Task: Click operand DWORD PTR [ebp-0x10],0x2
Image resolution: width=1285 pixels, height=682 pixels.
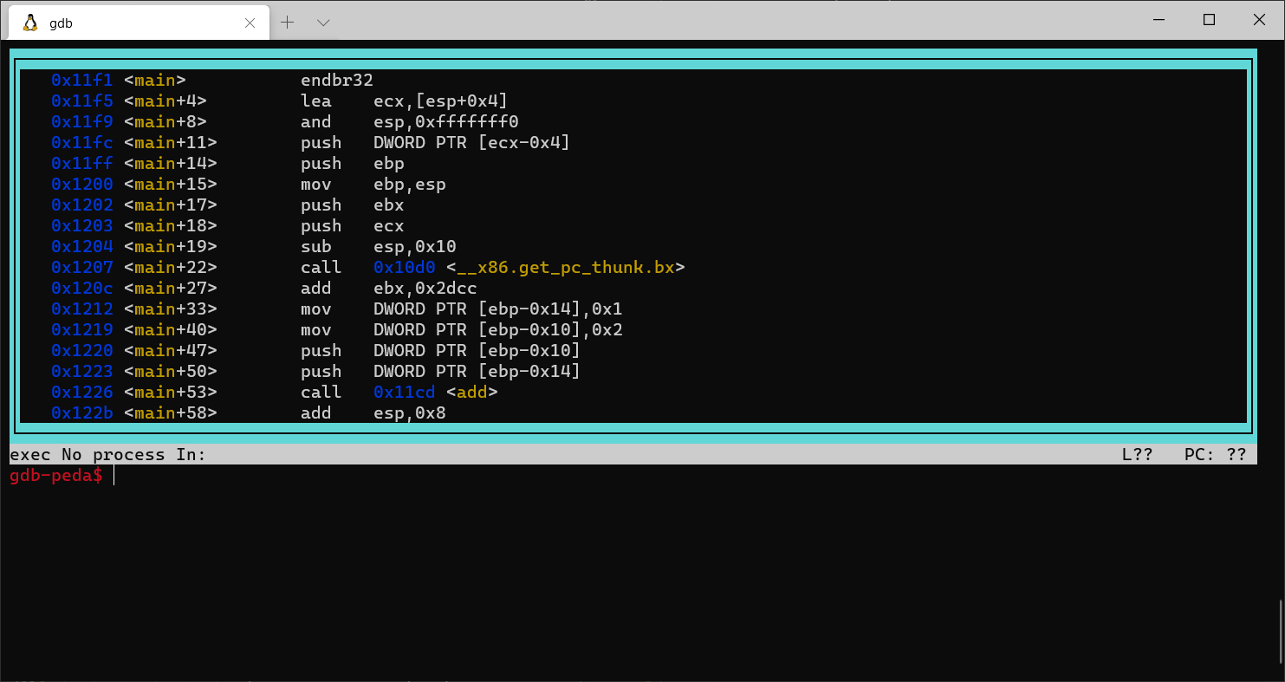Action: [498, 329]
